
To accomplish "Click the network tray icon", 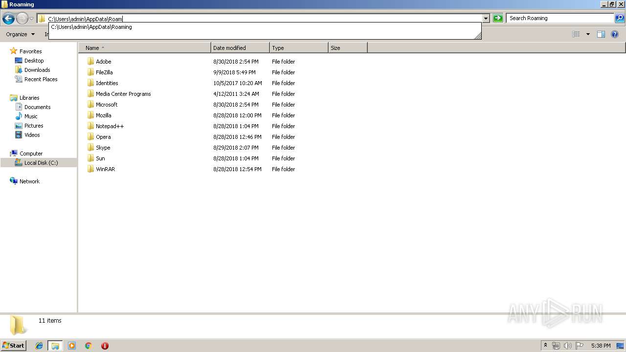I will point(556,346).
